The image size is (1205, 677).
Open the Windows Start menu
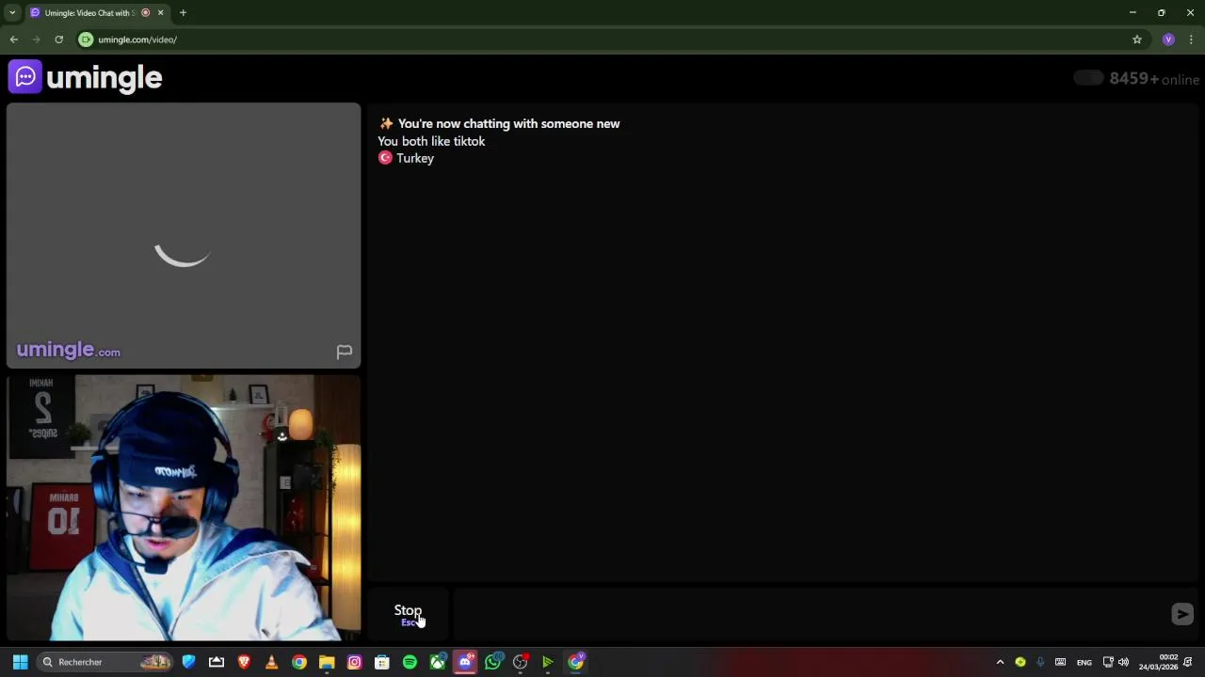[20, 662]
